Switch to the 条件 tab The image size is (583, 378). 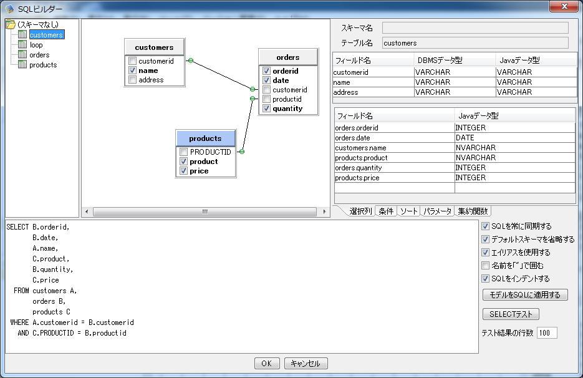387,210
